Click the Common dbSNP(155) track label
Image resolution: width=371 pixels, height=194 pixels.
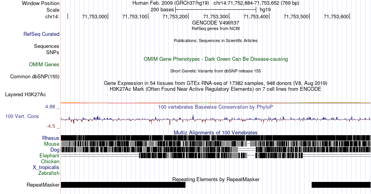(x=35, y=76)
